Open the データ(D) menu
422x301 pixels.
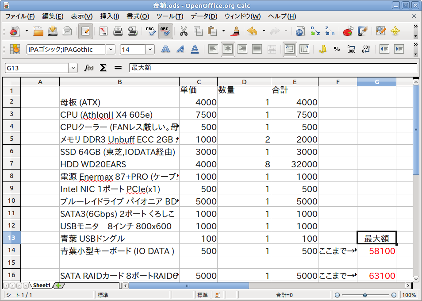click(x=204, y=16)
